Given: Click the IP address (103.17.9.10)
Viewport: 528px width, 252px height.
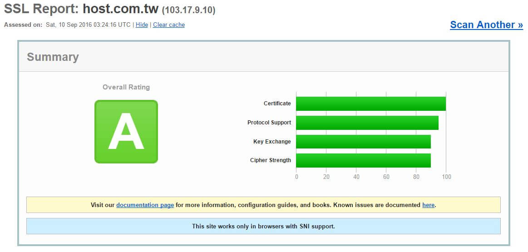Looking at the screenshot, I should (x=188, y=10).
